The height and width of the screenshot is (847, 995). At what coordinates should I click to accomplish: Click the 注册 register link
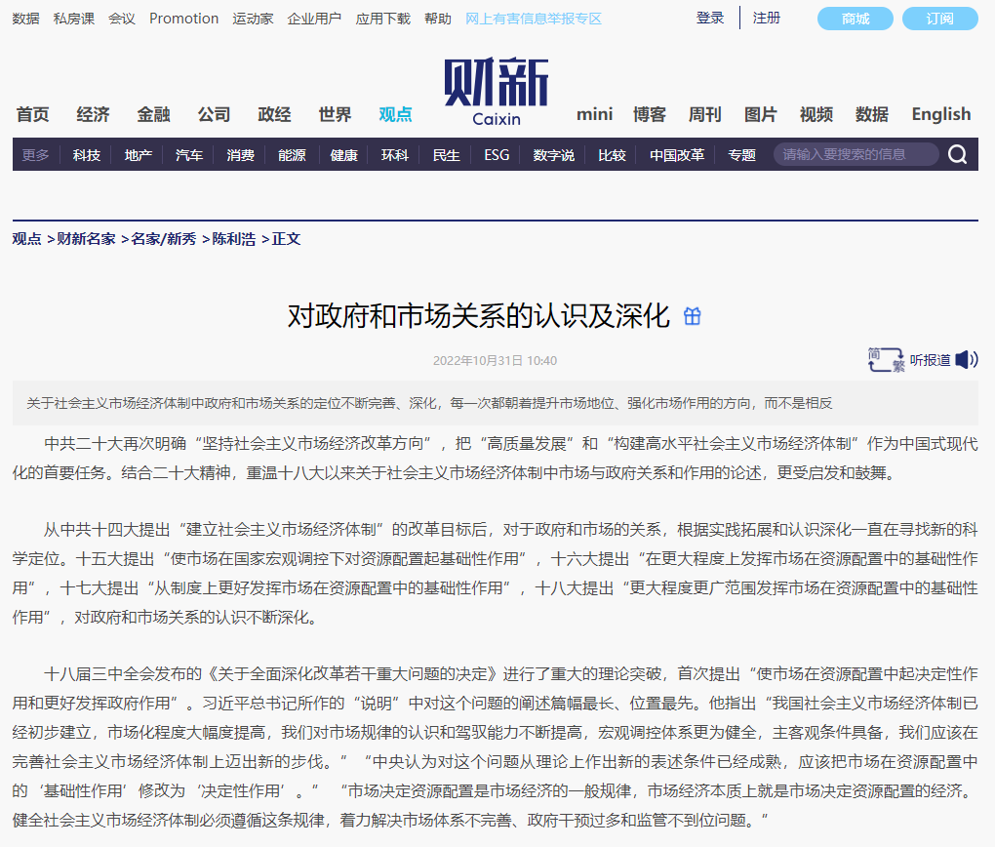[x=766, y=18]
